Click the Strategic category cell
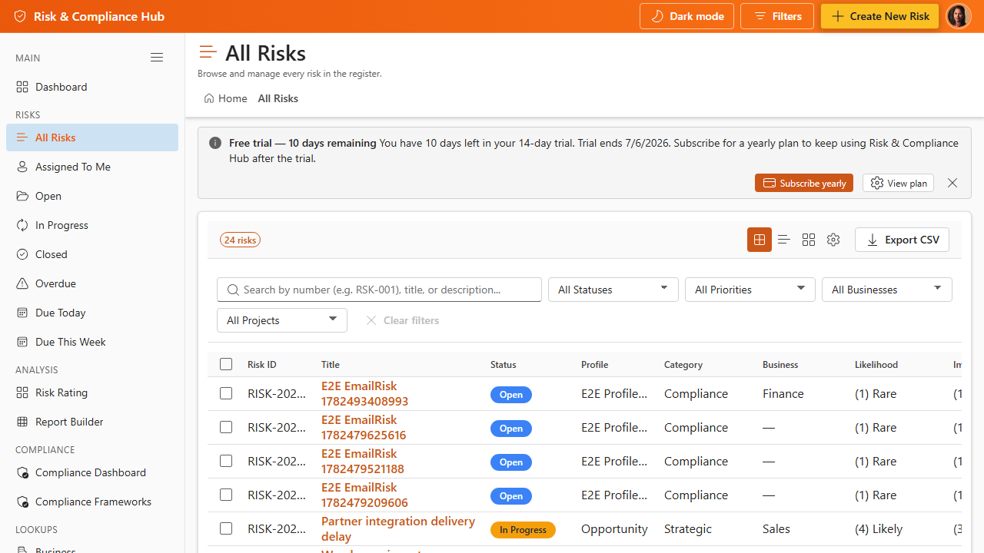 point(688,528)
